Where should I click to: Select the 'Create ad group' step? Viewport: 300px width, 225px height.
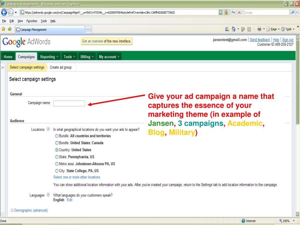(x=61, y=67)
